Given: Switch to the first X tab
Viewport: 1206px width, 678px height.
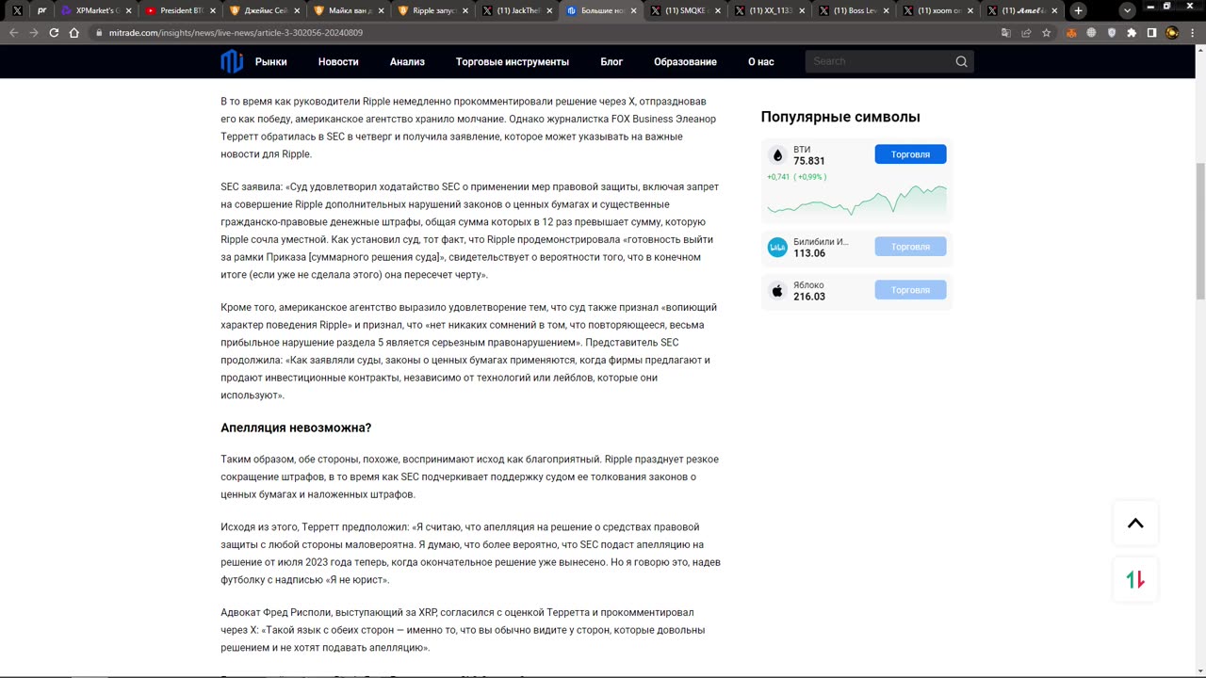Looking at the screenshot, I should tap(16, 10).
